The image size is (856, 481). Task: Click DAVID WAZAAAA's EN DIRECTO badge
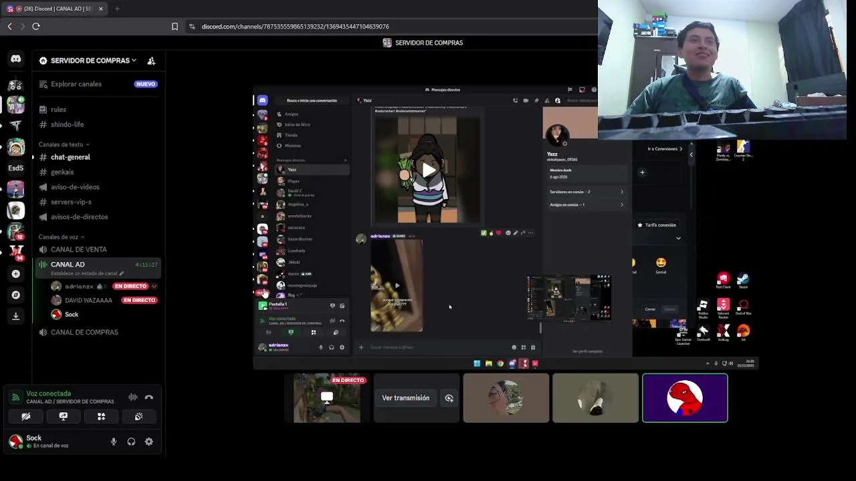139,301
